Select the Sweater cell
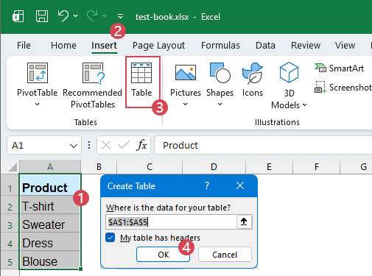Screen dimensions: 372x276 click(50, 224)
